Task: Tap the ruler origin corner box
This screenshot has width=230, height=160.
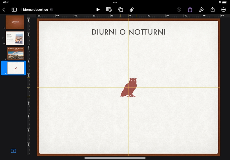Action: pyautogui.click(x=28, y=16)
